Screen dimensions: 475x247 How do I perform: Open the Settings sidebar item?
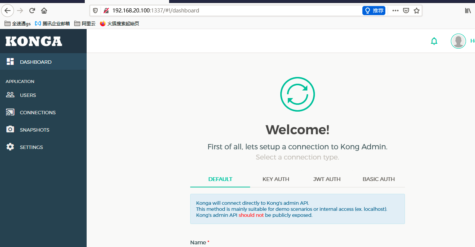click(43, 147)
